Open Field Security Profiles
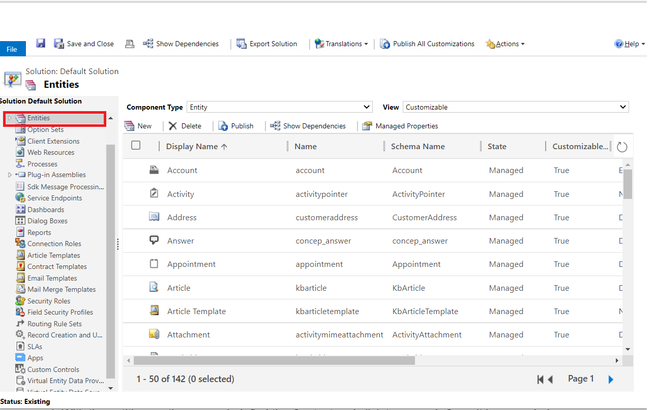The width and height of the screenshot is (654, 410). [60, 312]
